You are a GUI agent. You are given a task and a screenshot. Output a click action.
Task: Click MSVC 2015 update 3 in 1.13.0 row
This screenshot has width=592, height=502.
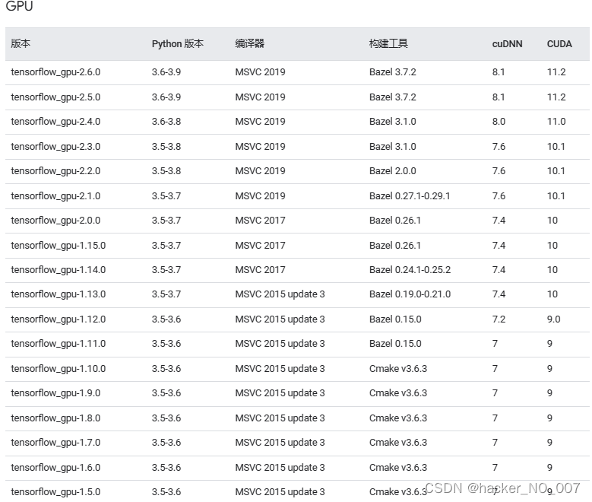point(280,294)
